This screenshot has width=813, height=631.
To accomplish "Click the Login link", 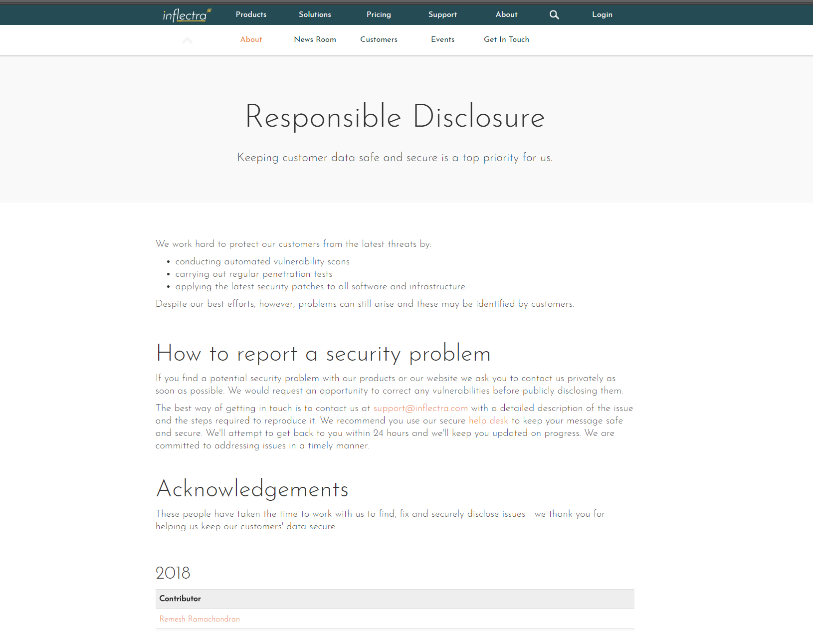I will tap(602, 14).
